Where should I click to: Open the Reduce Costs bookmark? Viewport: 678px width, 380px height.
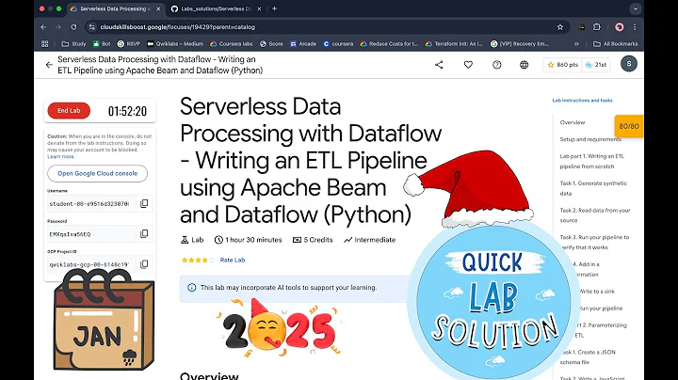tap(389, 43)
